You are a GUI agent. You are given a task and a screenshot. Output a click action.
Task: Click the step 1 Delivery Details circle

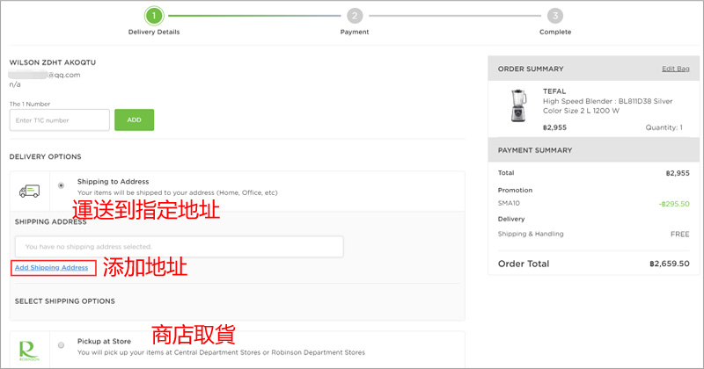[154, 15]
